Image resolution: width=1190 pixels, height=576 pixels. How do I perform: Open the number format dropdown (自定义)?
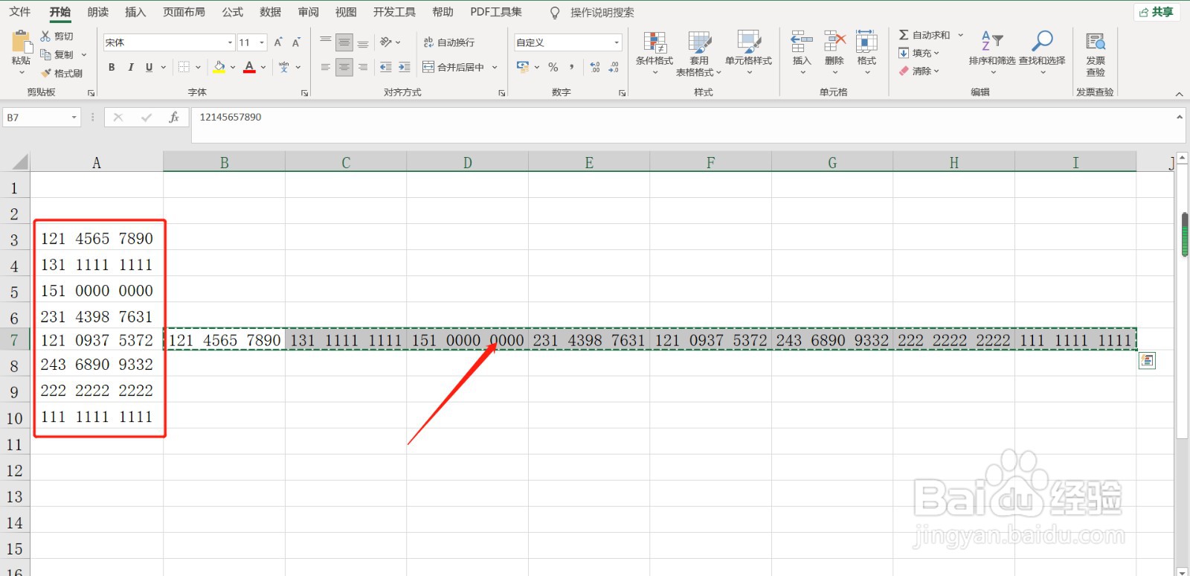(617, 42)
